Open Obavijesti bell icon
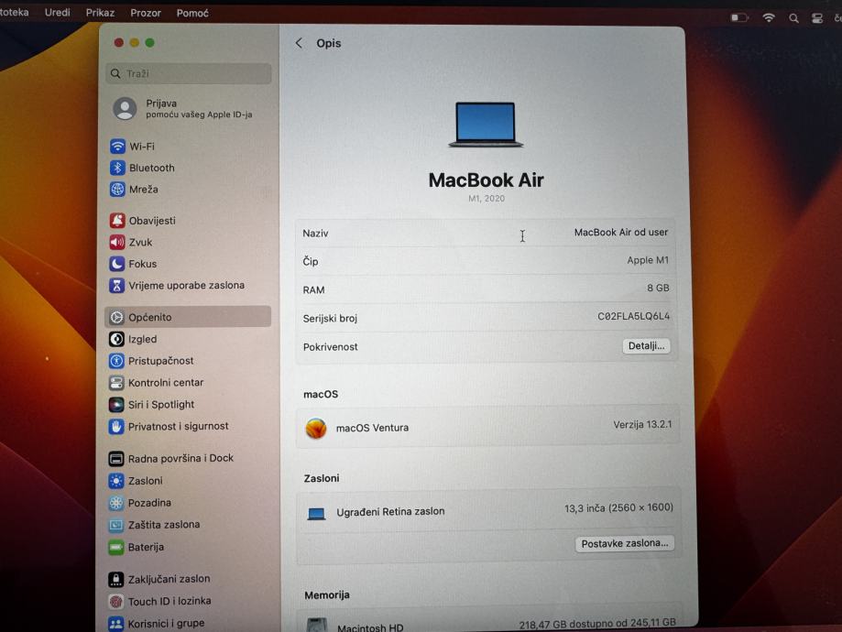This screenshot has width=842, height=632. tap(117, 220)
